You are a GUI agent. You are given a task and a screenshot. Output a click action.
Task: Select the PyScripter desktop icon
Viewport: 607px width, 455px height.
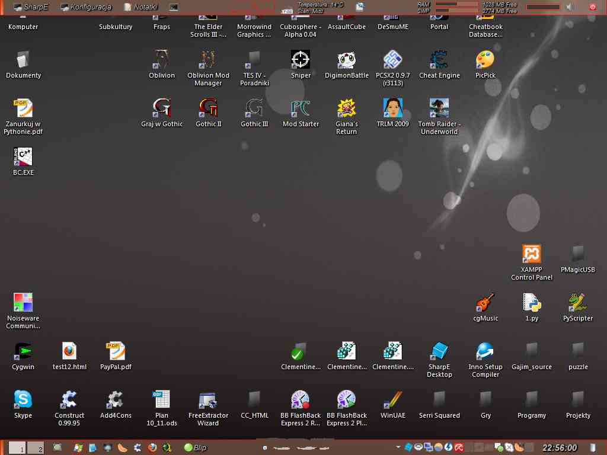point(577,303)
